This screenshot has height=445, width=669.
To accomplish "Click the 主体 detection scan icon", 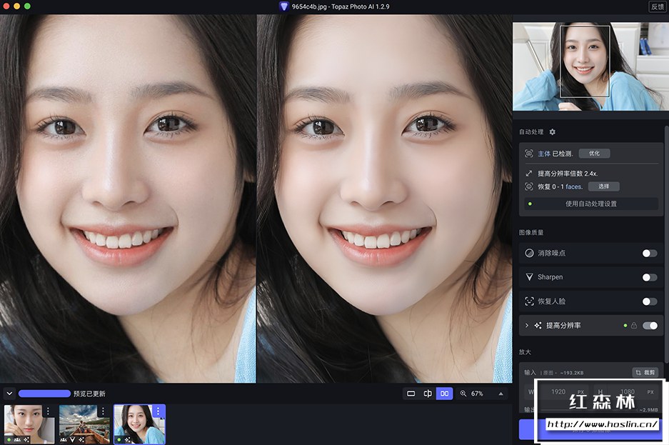I will (x=528, y=154).
